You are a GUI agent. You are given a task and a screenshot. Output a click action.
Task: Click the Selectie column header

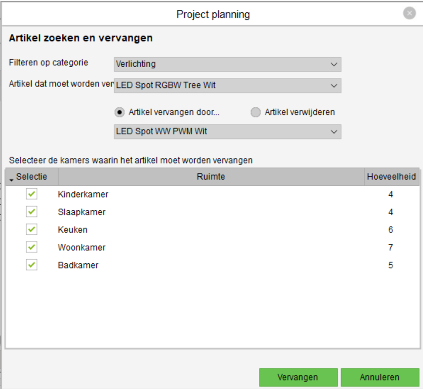(32, 177)
